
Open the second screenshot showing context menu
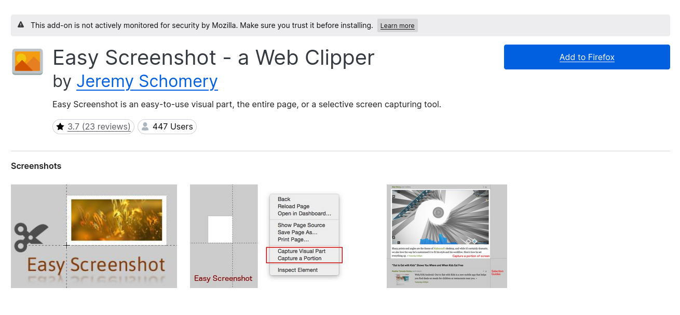[282, 236]
